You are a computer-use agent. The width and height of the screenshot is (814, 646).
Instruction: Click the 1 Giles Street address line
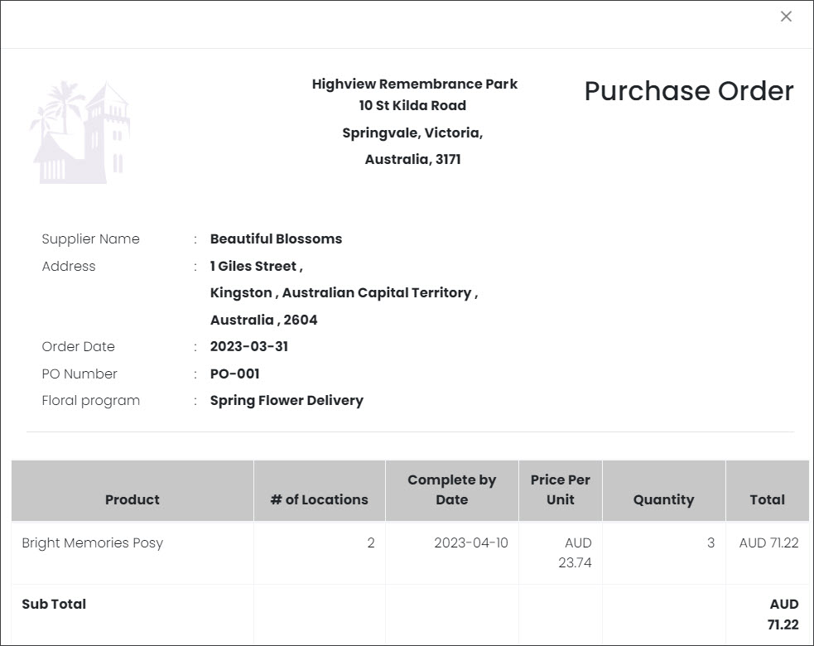click(x=257, y=267)
